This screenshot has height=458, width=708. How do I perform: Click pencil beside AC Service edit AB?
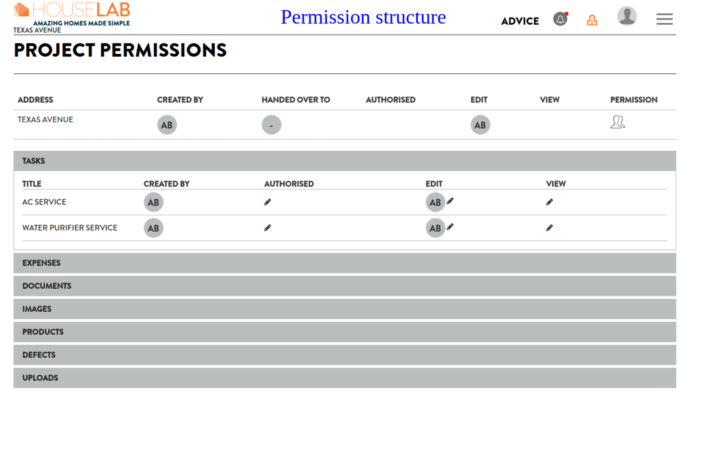click(x=450, y=201)
